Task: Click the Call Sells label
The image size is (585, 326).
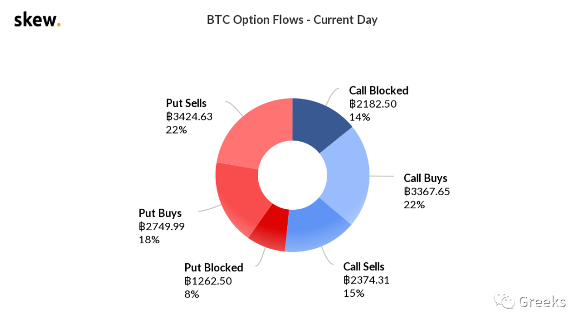Action: click(x=364, y=267)
